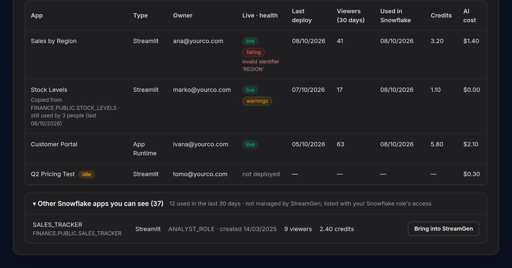This screenshot has width=512, height=268.
Task: Click the failing badge on Sales by Region
Action: [253, 52]
